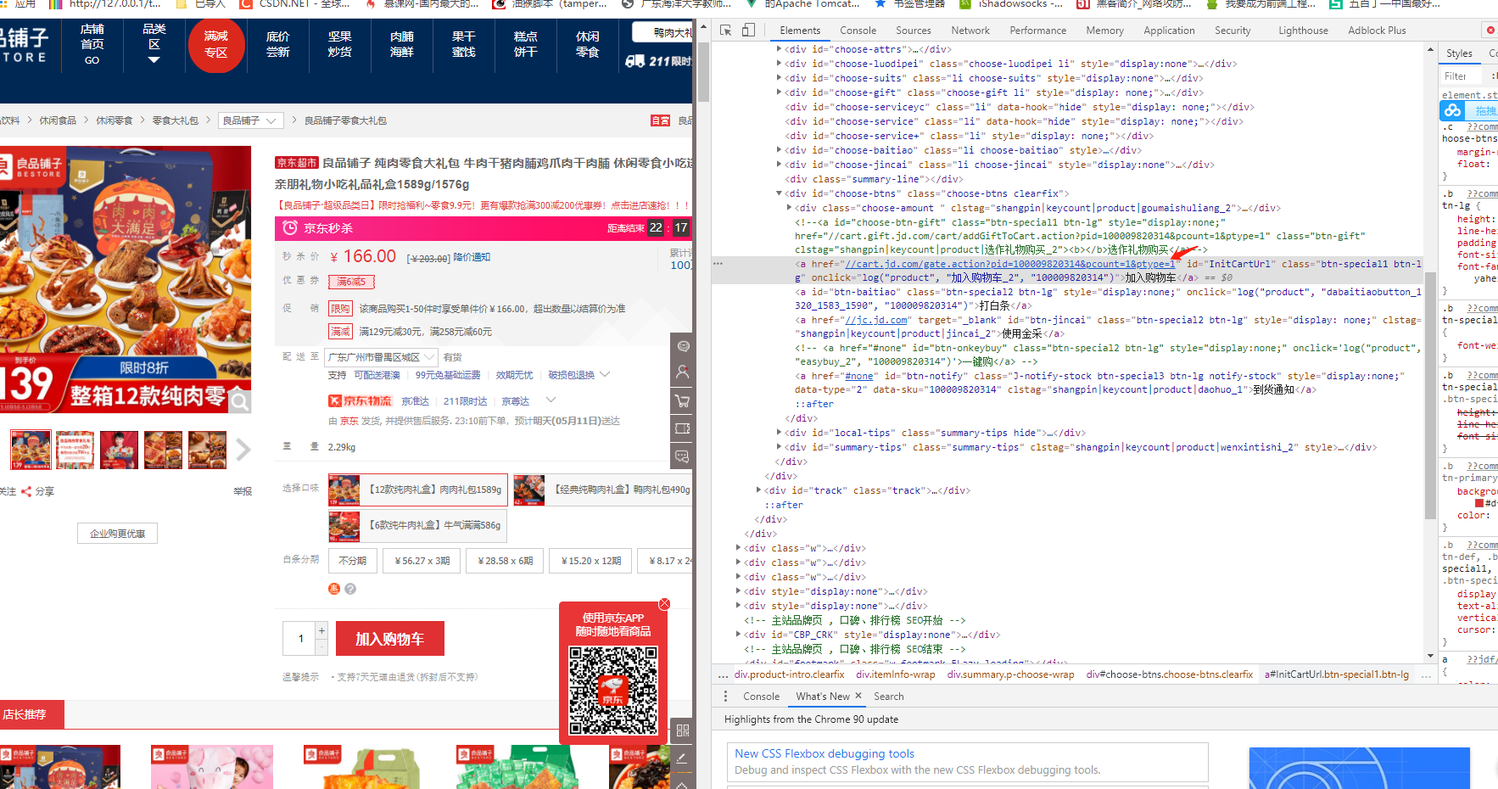The width and height of the screenshot is (1498, 789).
Task: Click the red 加入购物车 button
Action: tap(390, 639)
